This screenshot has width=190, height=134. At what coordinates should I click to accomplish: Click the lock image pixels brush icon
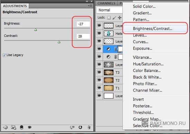114,18
